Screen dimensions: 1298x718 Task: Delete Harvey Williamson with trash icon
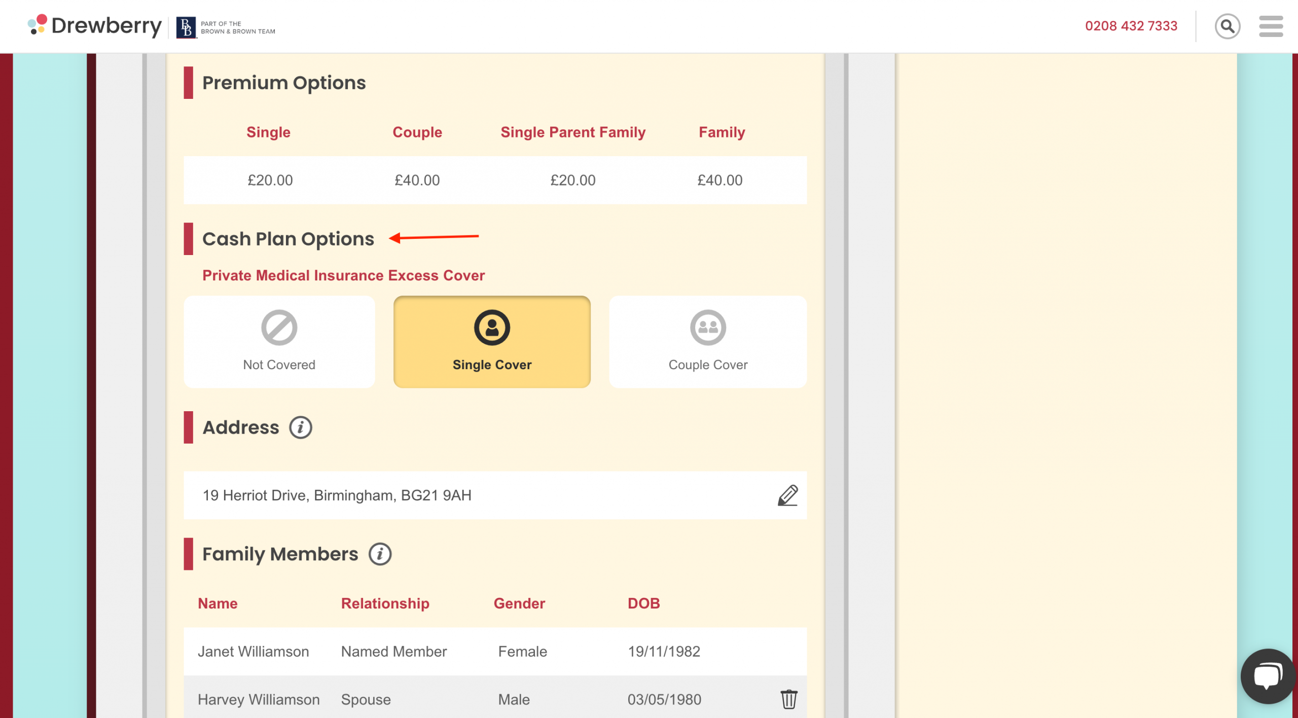pos(788,699)
